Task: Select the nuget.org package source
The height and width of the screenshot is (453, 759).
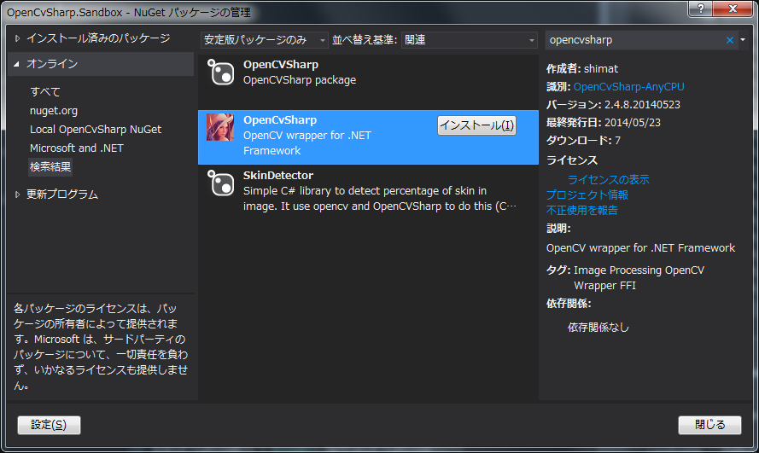Action: [54, 111]
